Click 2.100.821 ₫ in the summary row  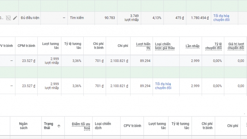pos(119,61)
